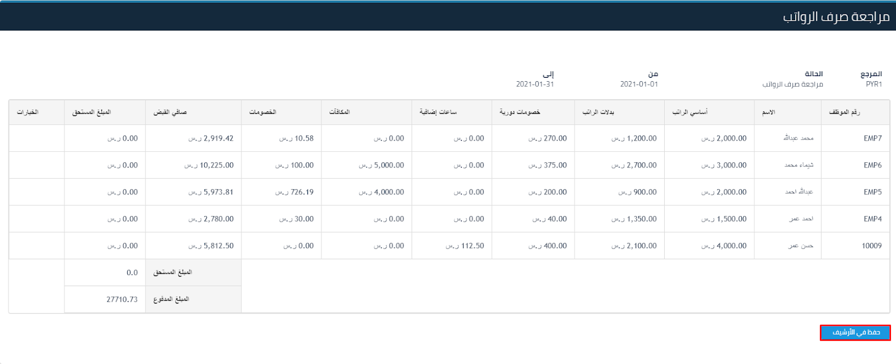Click the ساعات إضافية column header
The width and height of the screenshot is (896, 364).
pyautogui.click(x=438, y=113)
